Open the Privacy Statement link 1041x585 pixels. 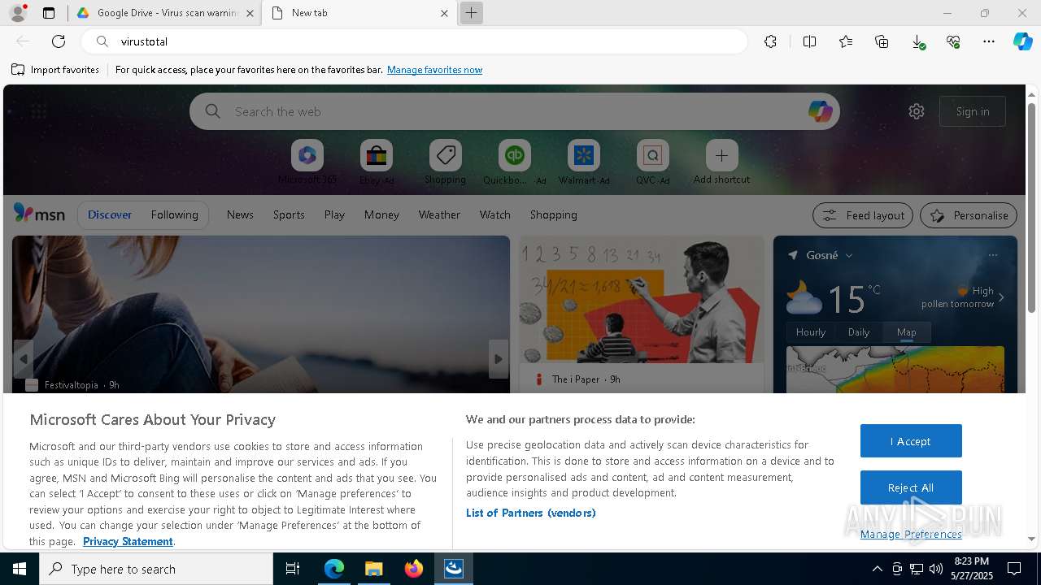(128, 541)
